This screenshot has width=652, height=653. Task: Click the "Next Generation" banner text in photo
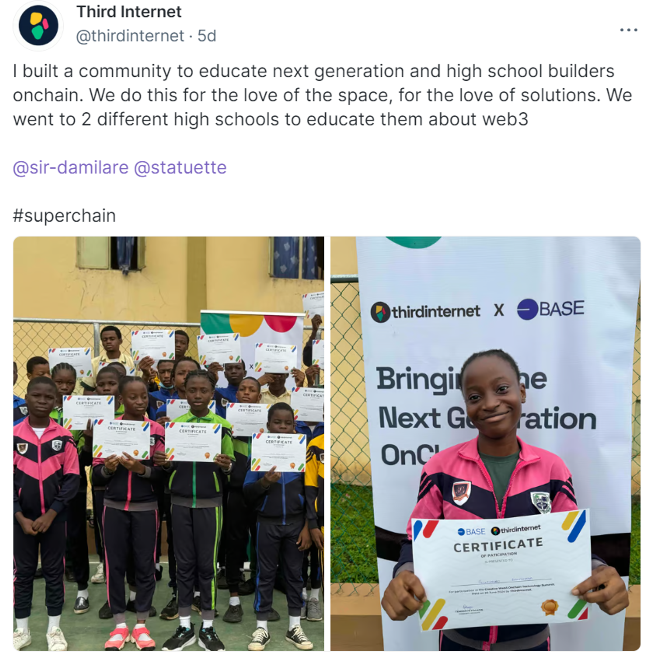pos(487,419)
